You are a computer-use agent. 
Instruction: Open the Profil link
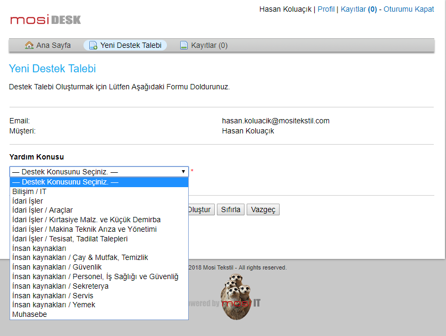pos(326,9)
